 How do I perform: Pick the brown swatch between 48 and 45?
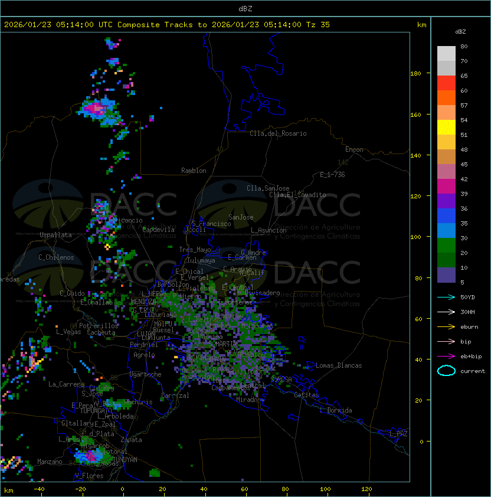446,157
